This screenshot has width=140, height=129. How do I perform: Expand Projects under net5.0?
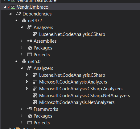pyautogui.click(x=21, y=123)
